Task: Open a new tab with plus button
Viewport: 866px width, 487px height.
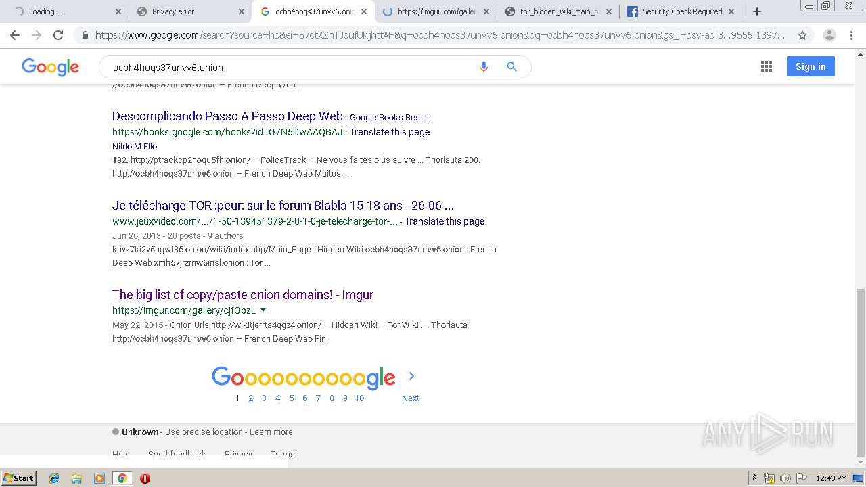Action: click(757, 11)
